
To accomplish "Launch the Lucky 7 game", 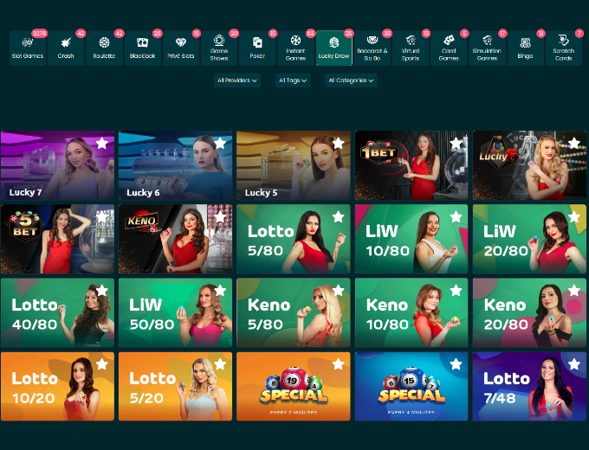I will click(57, 165).
